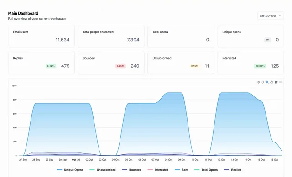Image resolution: width=292 pixels, height=177 pixels.
Task: Click the 1000 y-axis label
Action: click(x=14, y=86)
